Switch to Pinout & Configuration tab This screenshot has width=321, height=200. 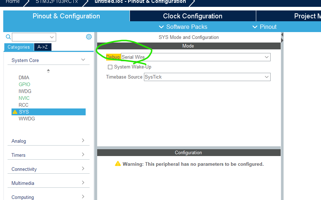coord(66,16)
